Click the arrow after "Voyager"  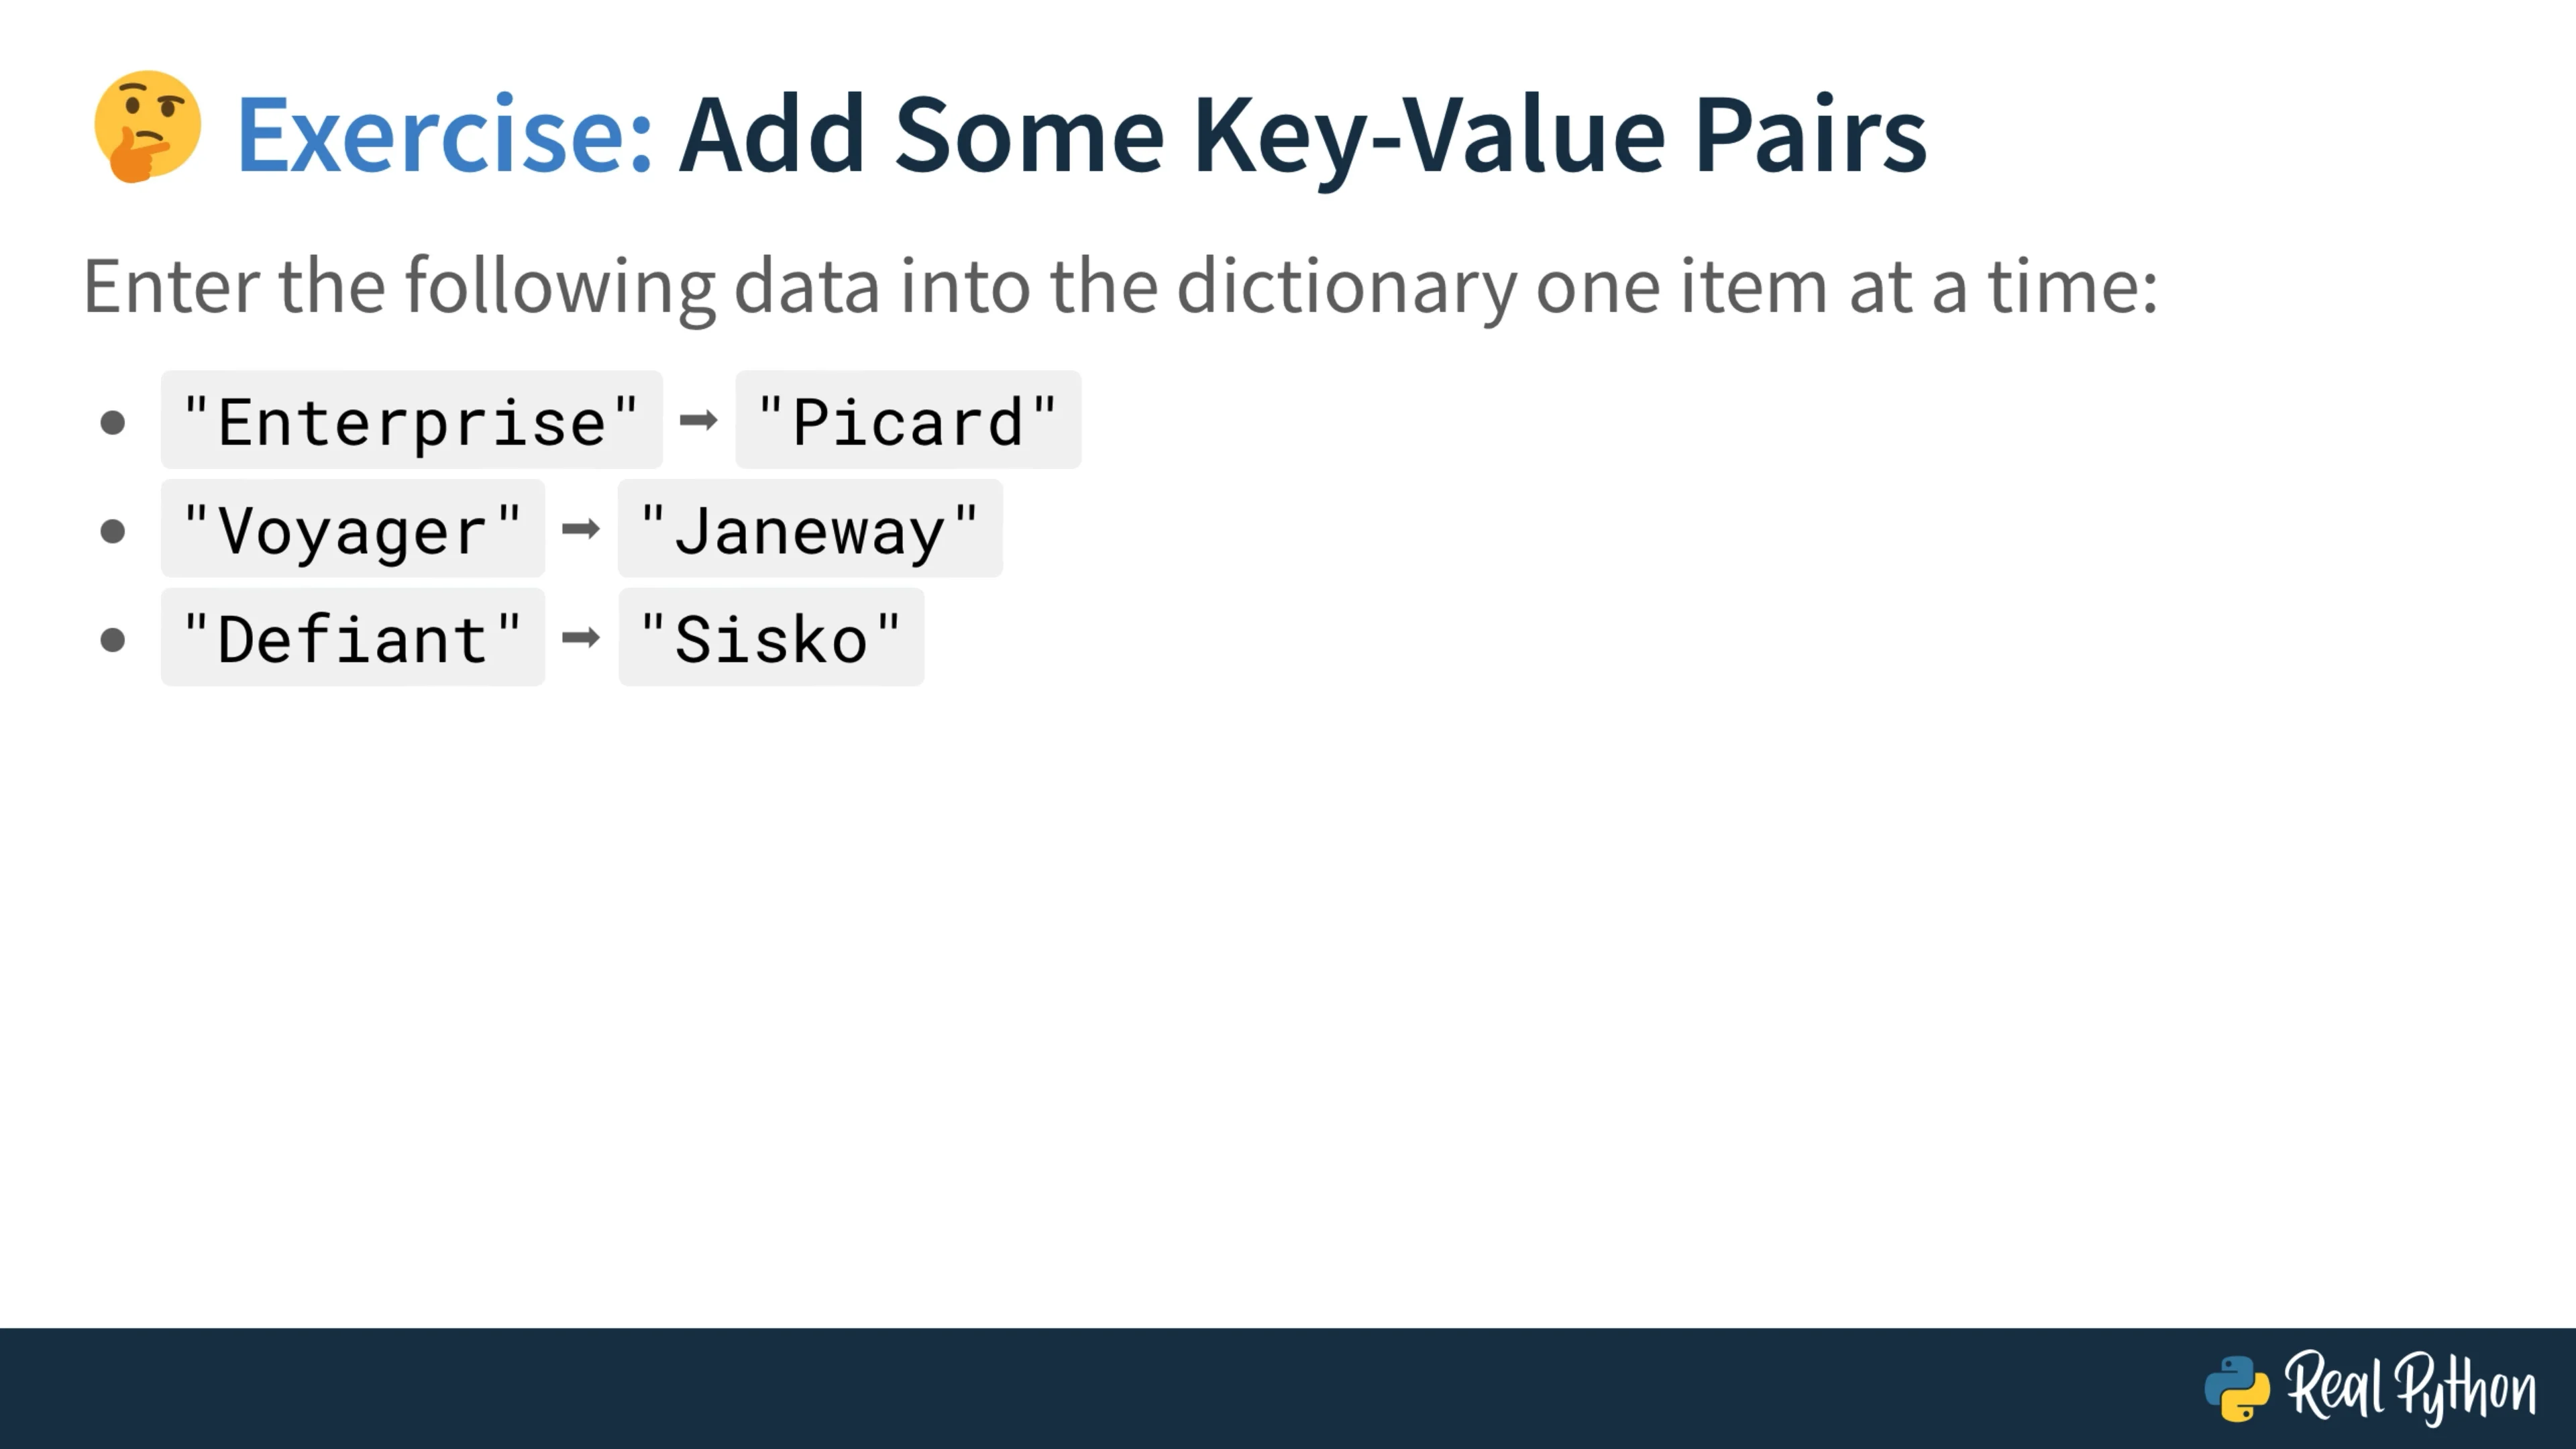point(581,529)
